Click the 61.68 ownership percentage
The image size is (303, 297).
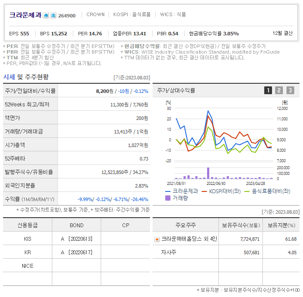pyautogui.click(x=291, y=239)
